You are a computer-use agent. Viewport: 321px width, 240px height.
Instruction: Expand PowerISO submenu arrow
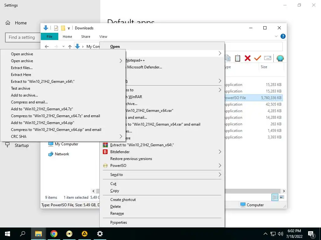click(220, 166)
